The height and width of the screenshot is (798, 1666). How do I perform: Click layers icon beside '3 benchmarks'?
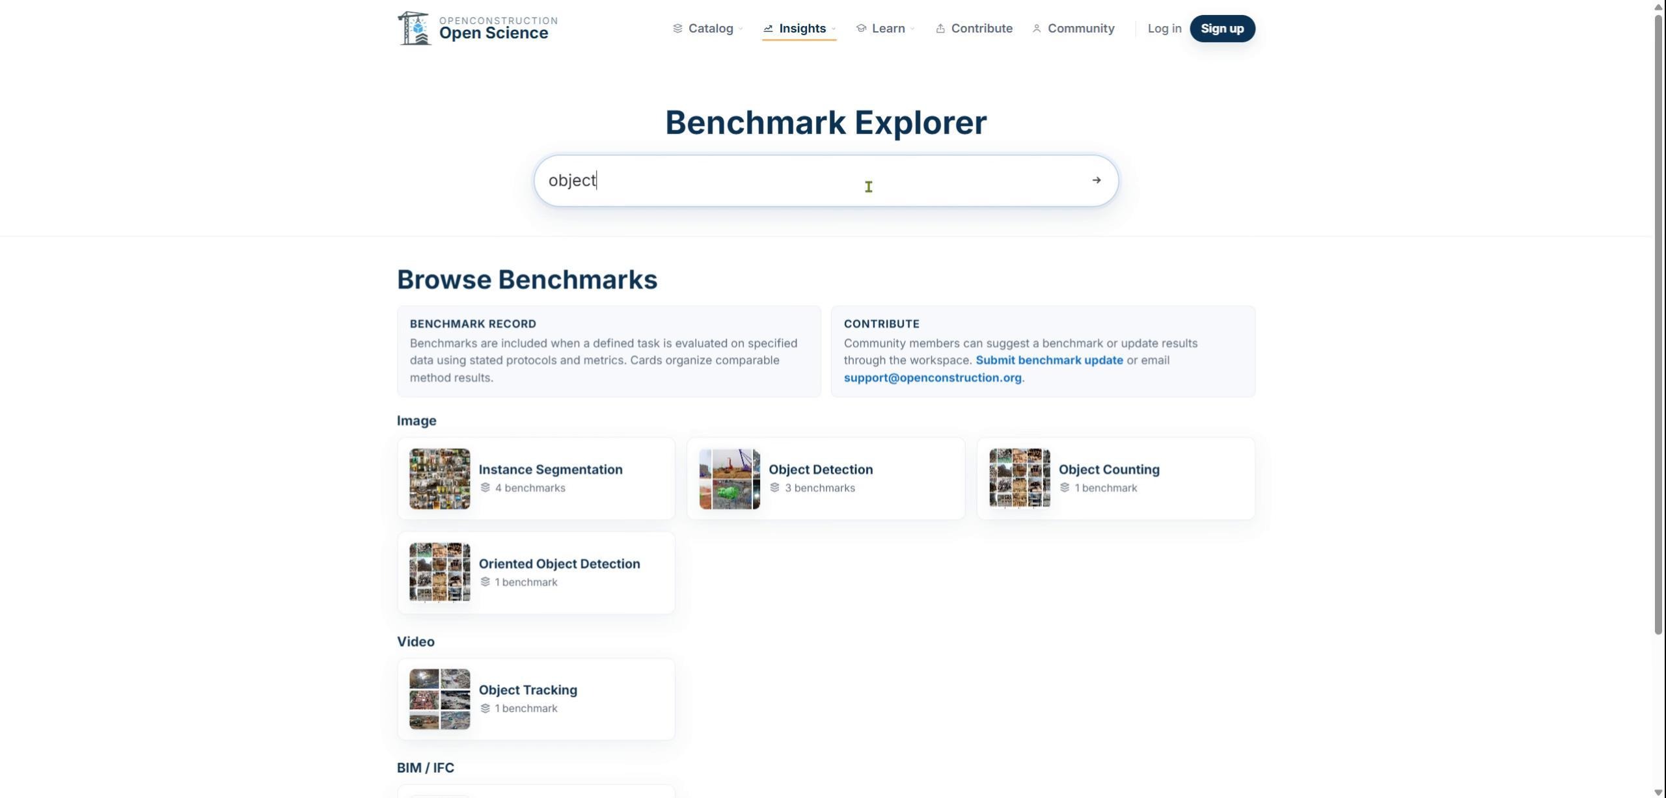coord(774,488)
